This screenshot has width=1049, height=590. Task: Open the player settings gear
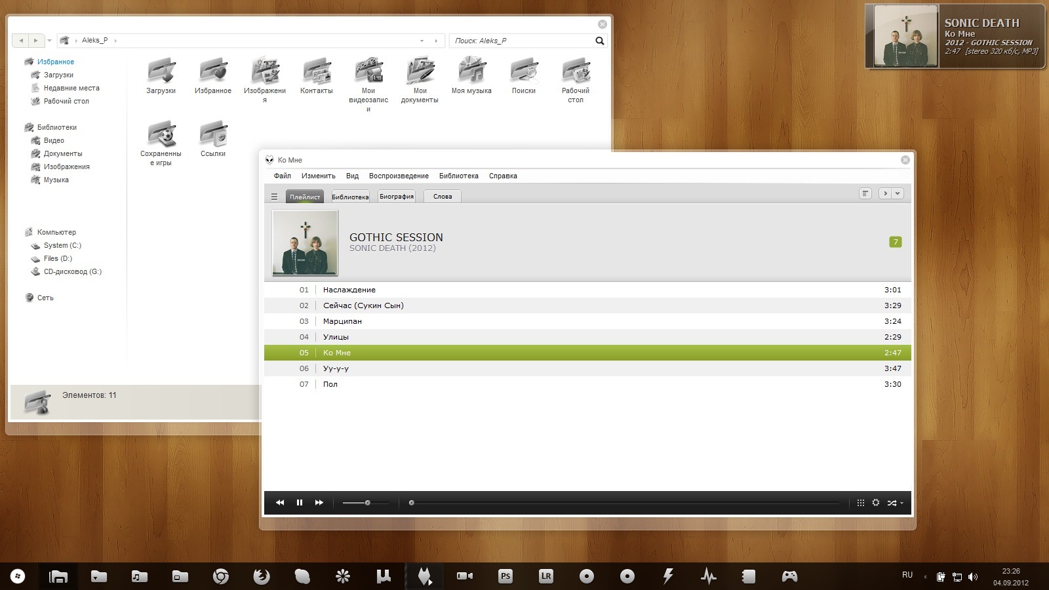pyautogui.click(x=876, y=503)
